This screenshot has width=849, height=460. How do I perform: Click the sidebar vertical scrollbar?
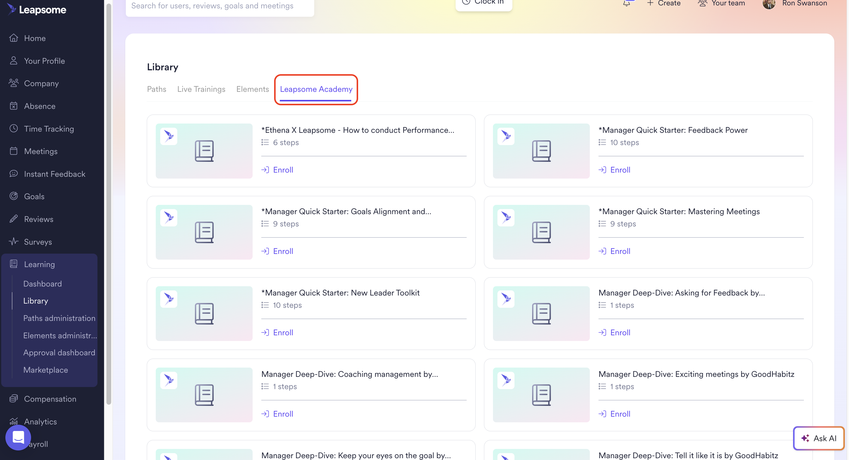point(109,203)
